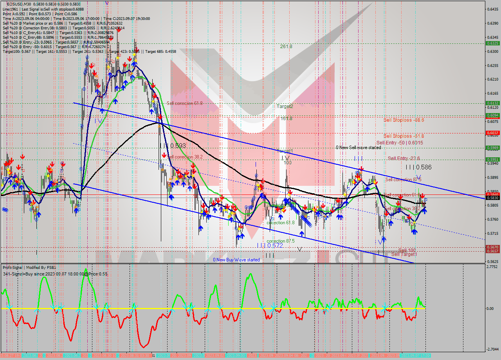The width and height of the screenshot is (501, 360).
Task: Click the 'I I I 0.586' wave label
Action: 418,167
